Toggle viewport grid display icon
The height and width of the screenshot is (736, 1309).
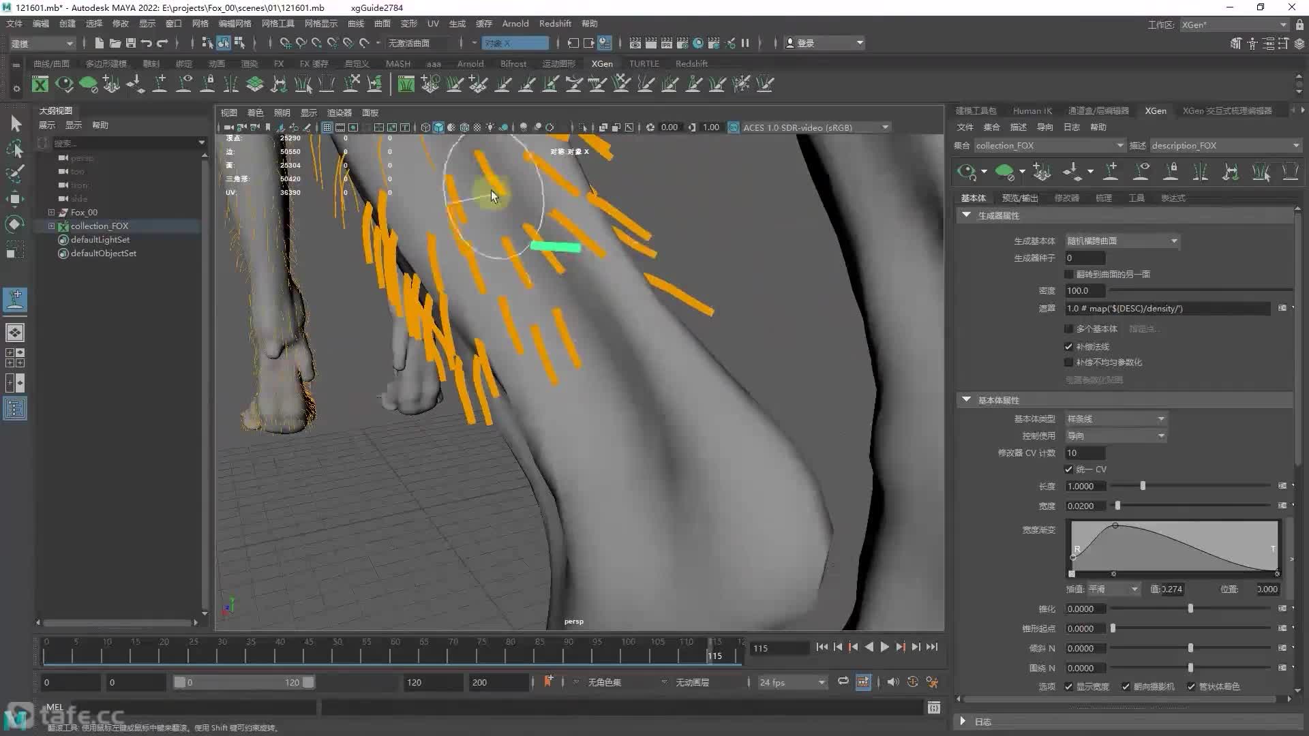click(327, 127)
